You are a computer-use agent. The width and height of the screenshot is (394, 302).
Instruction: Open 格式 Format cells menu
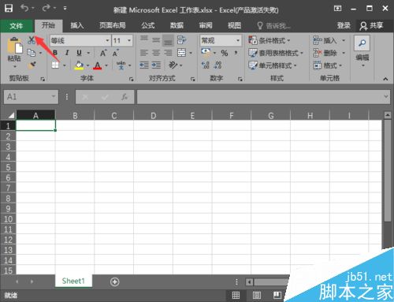[327, 65]
